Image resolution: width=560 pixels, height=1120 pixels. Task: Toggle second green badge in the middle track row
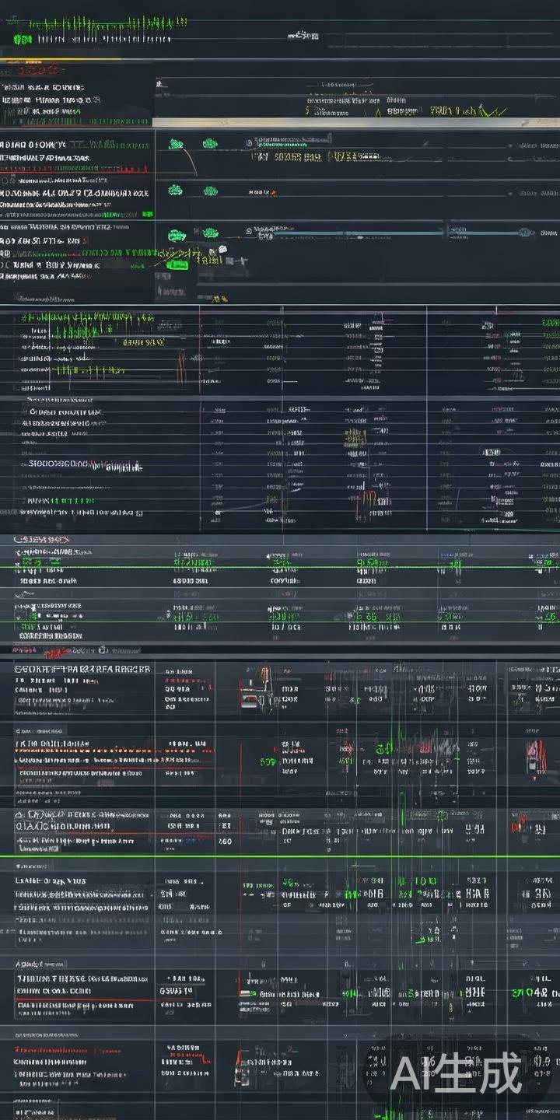pos(210,191)
